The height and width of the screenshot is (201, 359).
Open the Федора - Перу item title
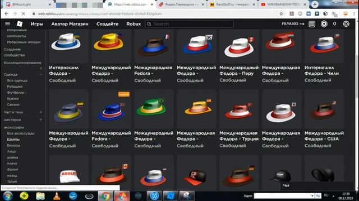pos(239,71)
